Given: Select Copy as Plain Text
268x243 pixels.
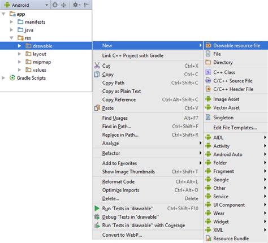Looking at the screenshot, I should tap(148, 91).
